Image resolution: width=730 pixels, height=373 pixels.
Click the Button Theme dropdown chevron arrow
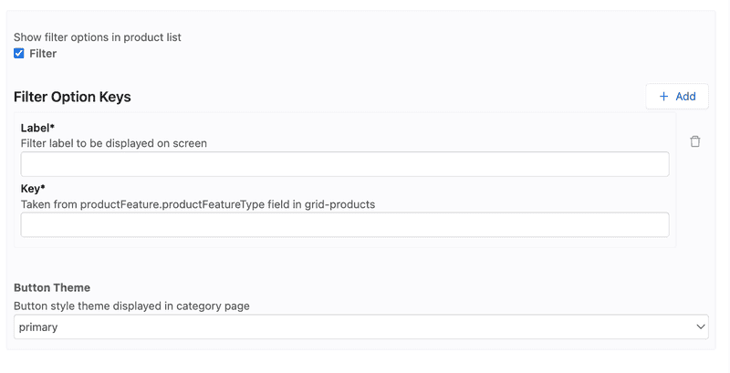701,326
